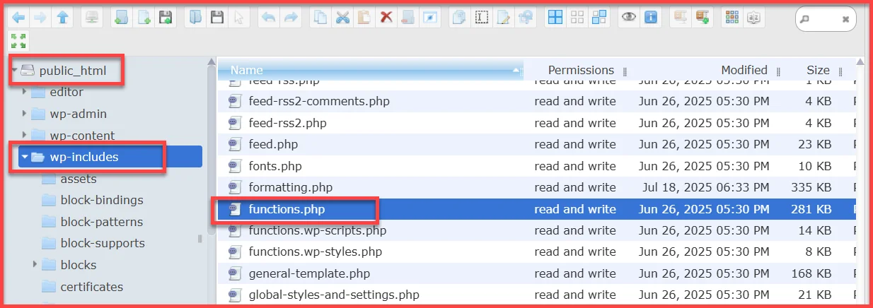Image resolution: width=873 pixels, height=308 pixels.
Task: Click the paste clipboard icon
Action: (x=364, y=17)
